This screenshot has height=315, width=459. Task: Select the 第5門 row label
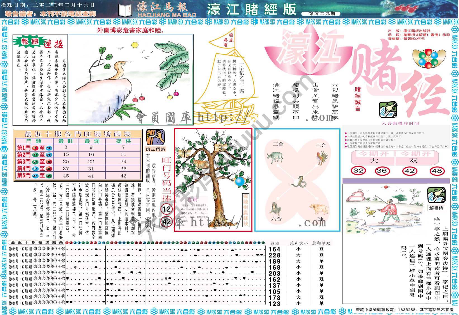(35, 176)
